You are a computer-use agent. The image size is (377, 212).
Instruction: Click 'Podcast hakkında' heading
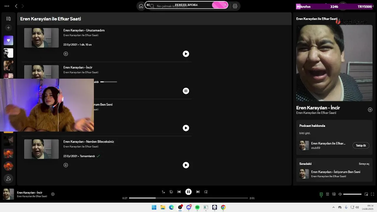(x=312, y=126)
